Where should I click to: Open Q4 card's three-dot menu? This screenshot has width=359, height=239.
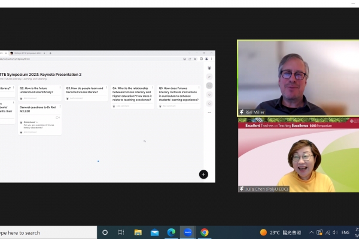pos(153,87)
